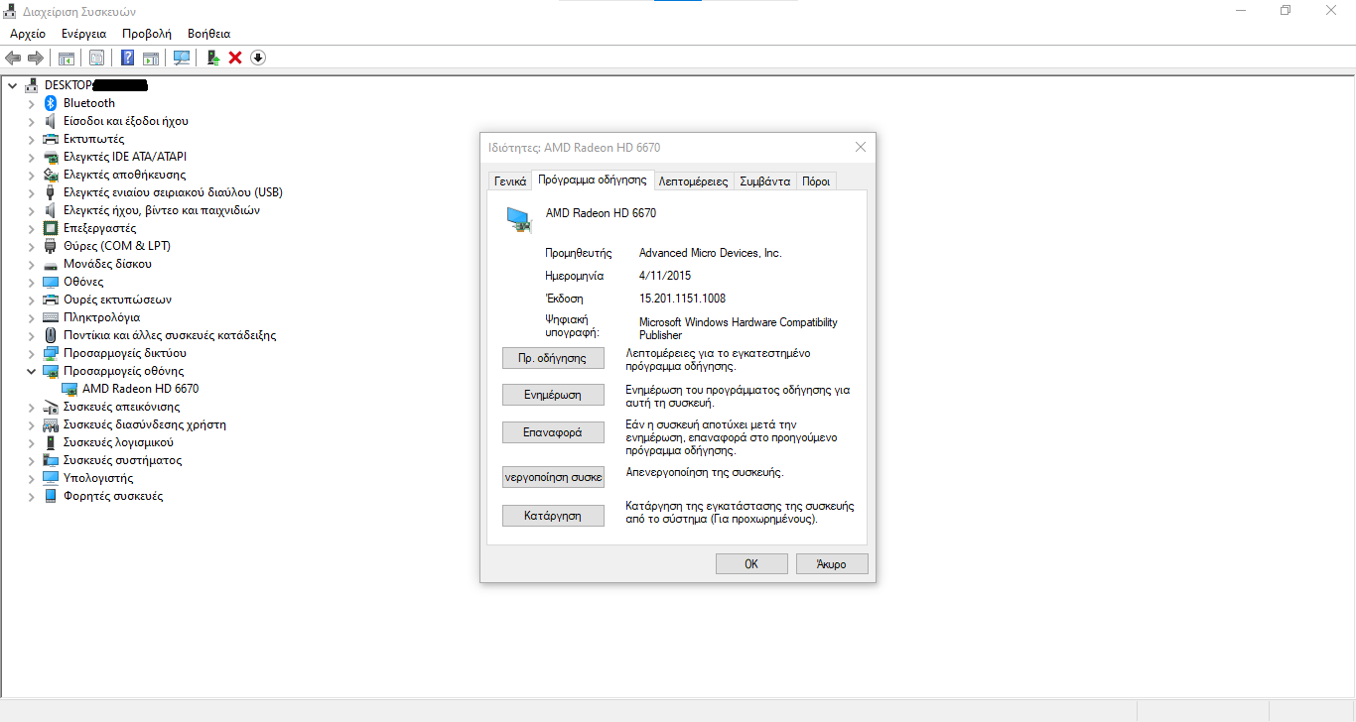Click the network icon for Προσαρμογείς δικτύου
The width and height of the screenshot is (1356, 722).
(51, 353)
